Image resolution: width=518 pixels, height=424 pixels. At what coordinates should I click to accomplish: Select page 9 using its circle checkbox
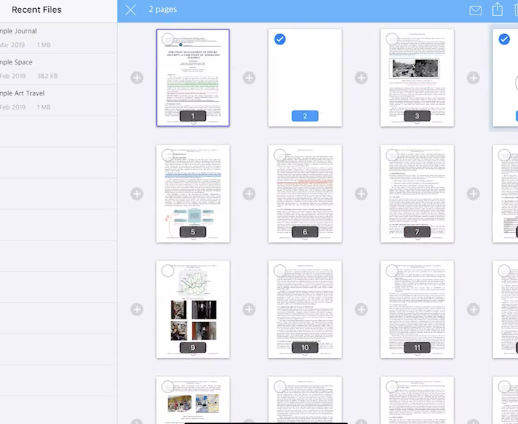pyautogui.click(x=168, y=271)
